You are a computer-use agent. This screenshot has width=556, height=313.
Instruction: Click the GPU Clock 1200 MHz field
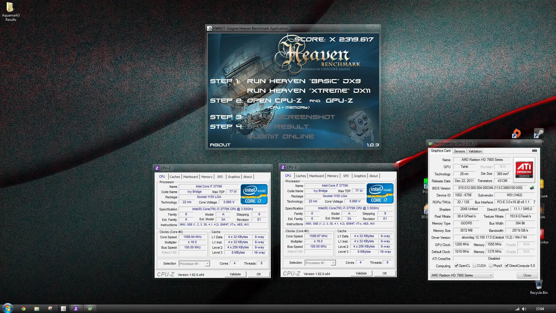click(x=462, y=244)
